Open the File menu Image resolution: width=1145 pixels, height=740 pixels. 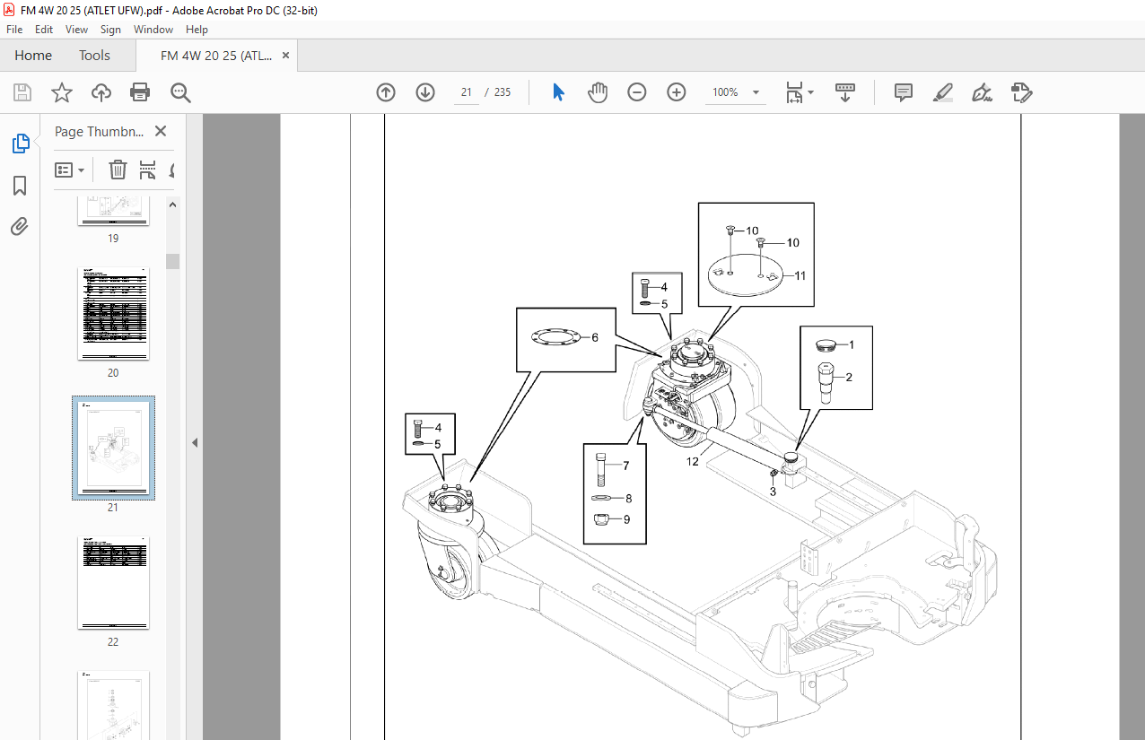(14, 30)
